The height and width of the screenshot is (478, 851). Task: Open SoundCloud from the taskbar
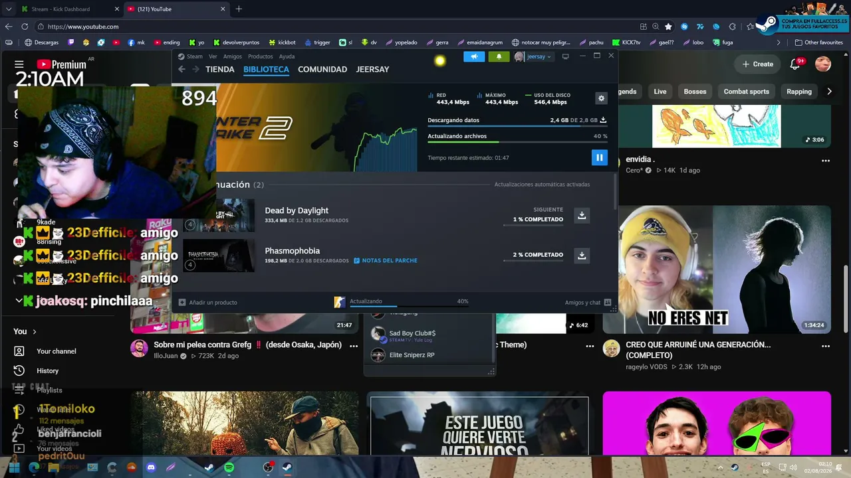pos(132,467)
